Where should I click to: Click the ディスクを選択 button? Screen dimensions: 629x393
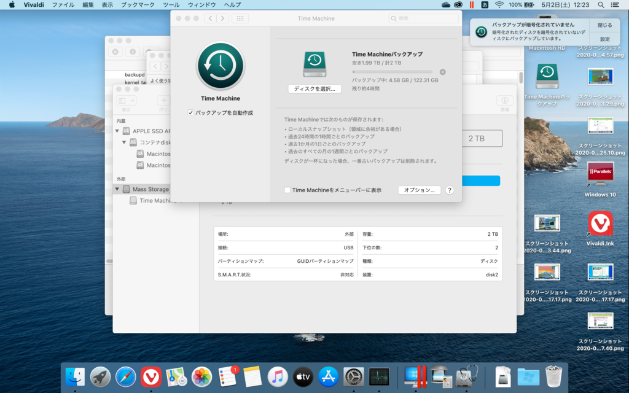click(314, 89)
